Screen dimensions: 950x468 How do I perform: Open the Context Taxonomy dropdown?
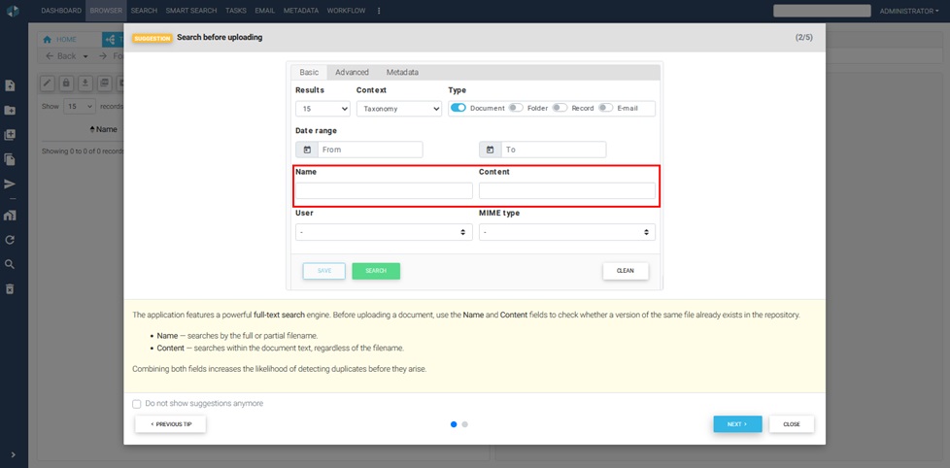[398, 109]
